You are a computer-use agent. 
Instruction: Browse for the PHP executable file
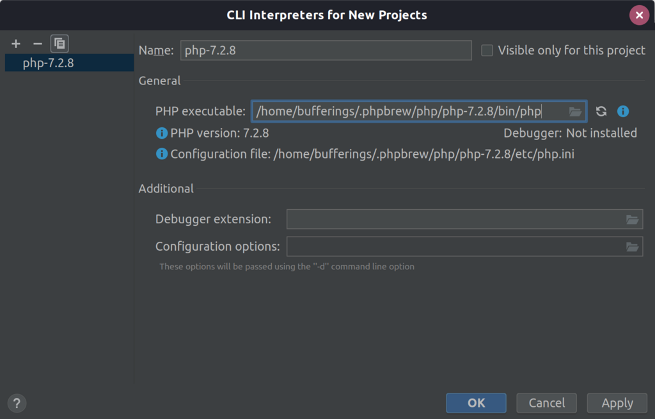tap(575, 111)
